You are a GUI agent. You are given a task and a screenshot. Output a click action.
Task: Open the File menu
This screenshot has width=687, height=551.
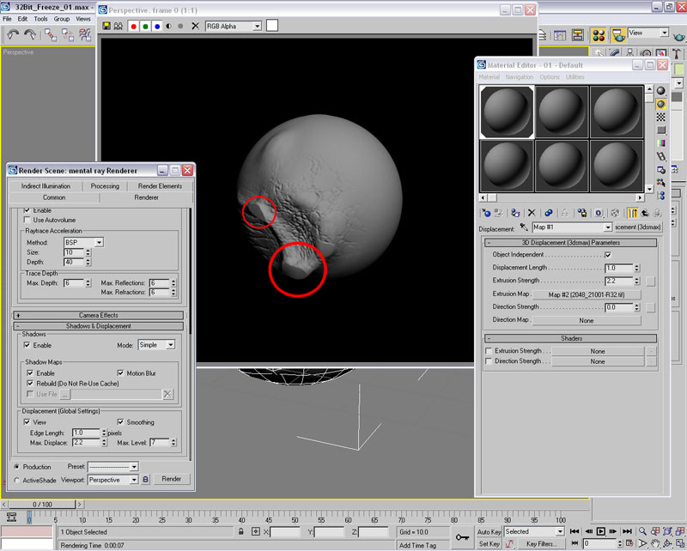tap(8, 19)
